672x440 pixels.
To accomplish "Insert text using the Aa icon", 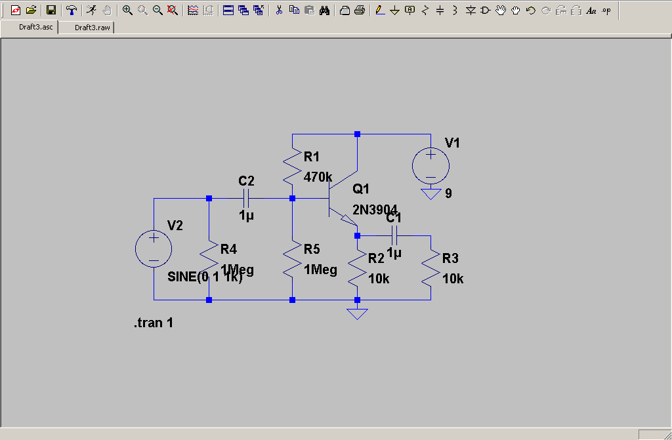I will coord(591,10).
